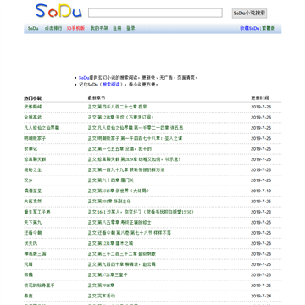The height and width of the screenshot is (305, 305).
Task: Click the 2019-7-24 date for 秦吏
Action: tap(261, 296)
